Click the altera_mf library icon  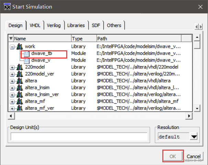pos(20,101)
